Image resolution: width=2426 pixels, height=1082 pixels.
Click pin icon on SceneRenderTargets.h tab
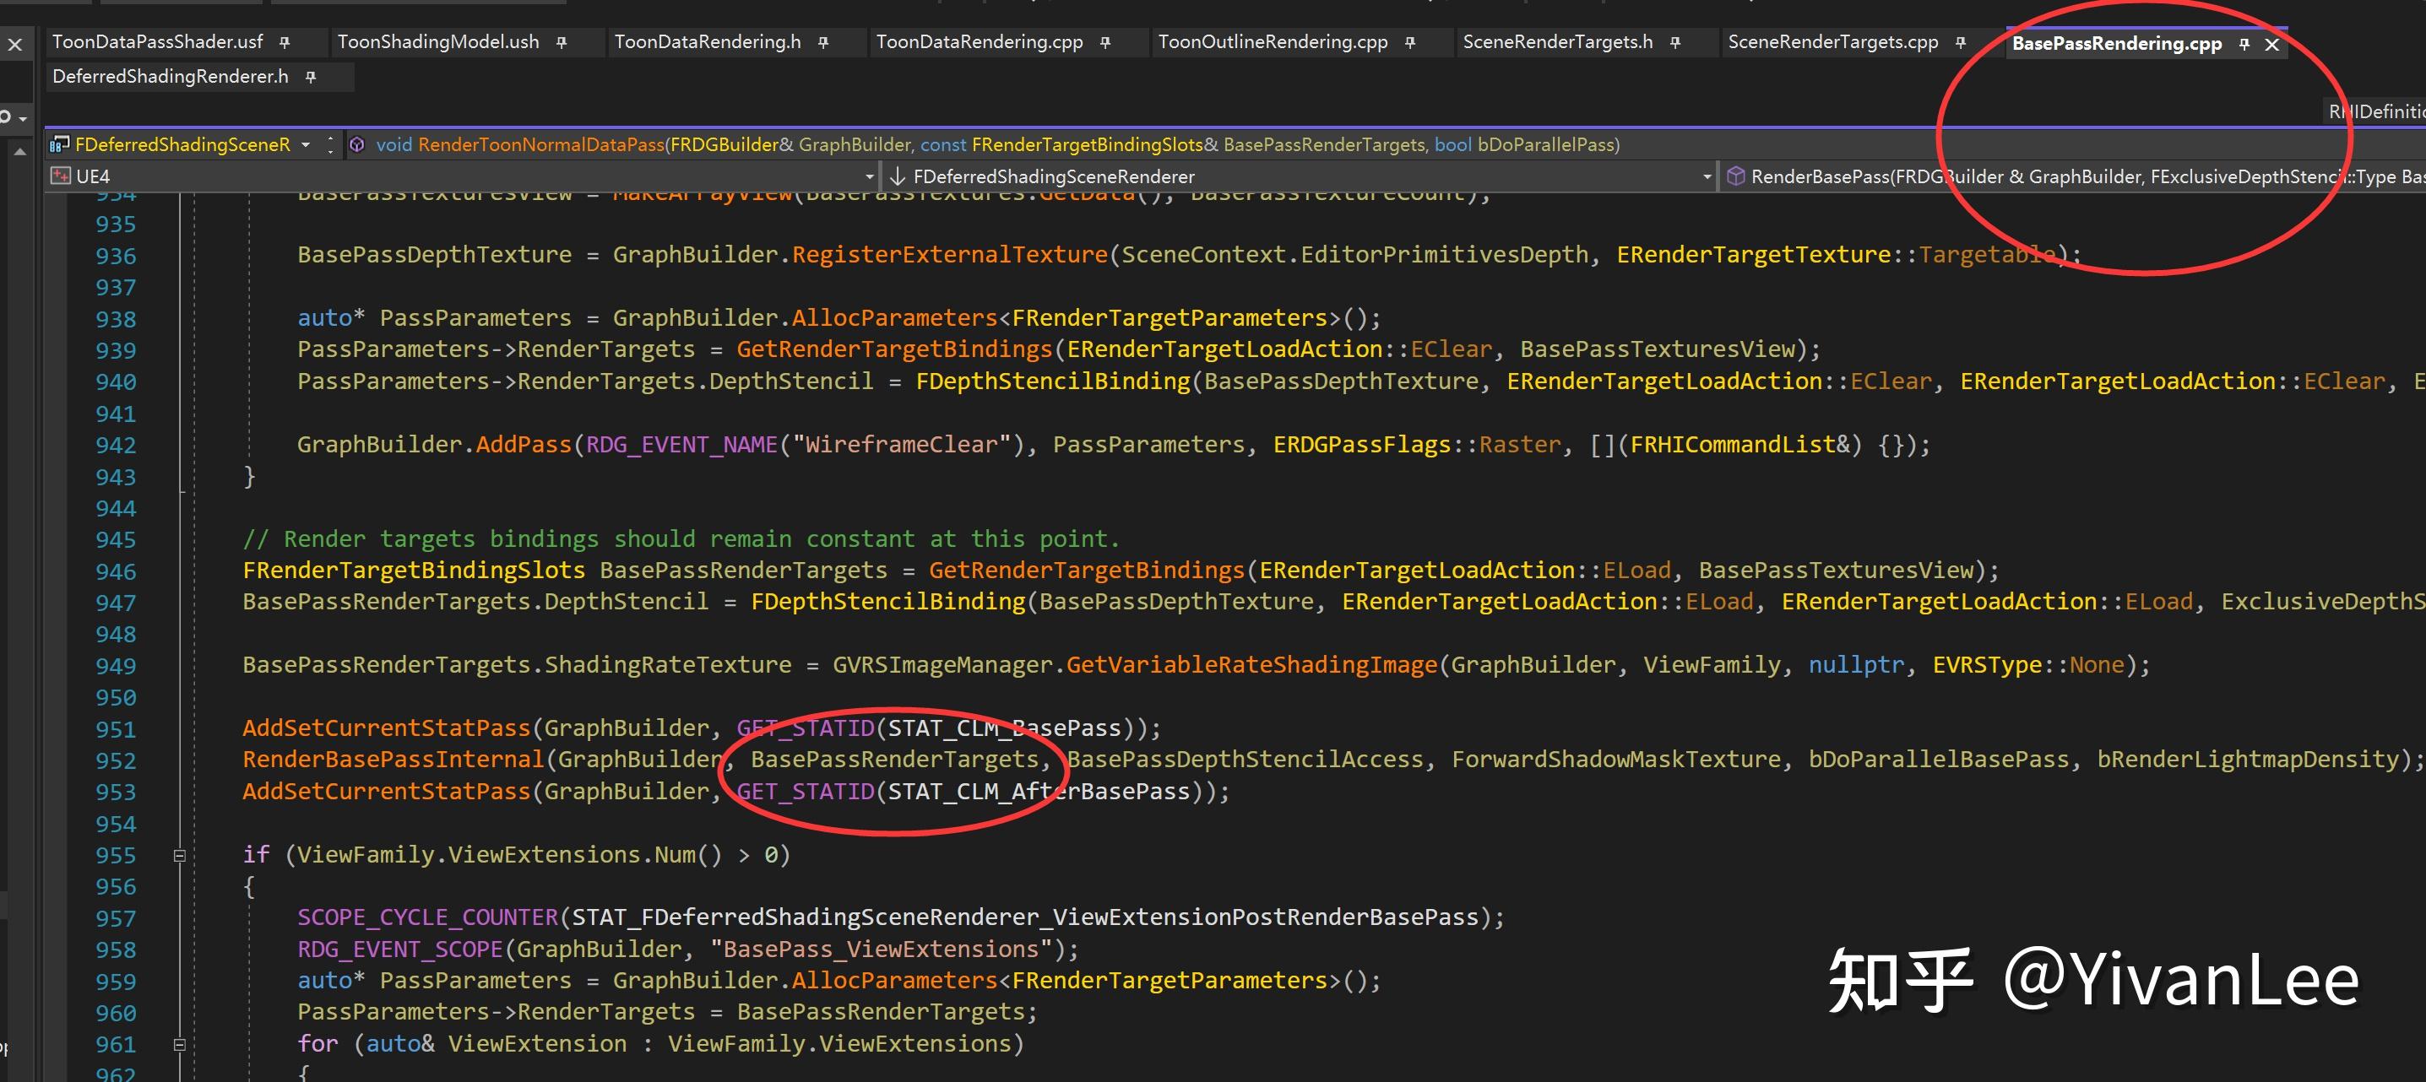(x=1674, y=42)
